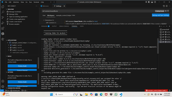Switch to OUTPUT panel tab
Screen dimensions: 172x97
54,26
